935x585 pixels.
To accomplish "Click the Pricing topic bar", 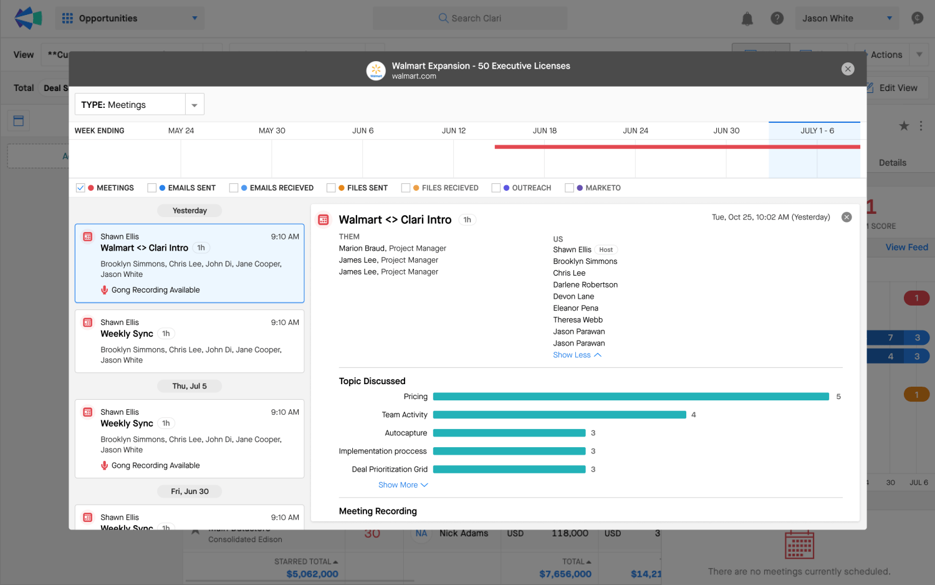I will 630,397.
